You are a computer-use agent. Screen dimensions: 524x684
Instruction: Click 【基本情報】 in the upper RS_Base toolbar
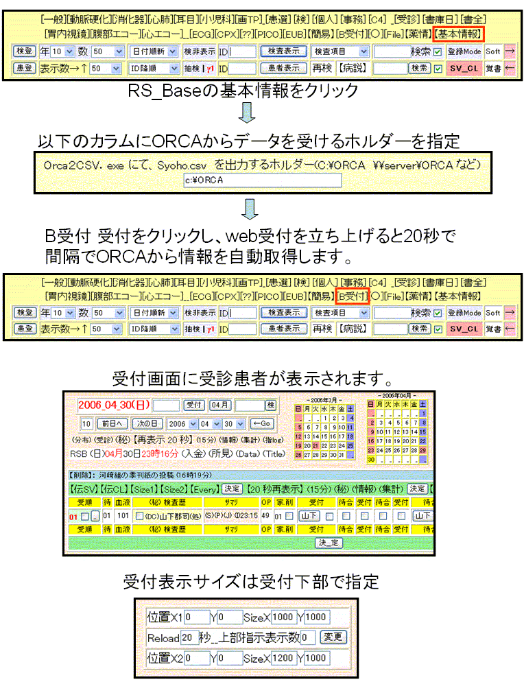[x=459, y=34]
